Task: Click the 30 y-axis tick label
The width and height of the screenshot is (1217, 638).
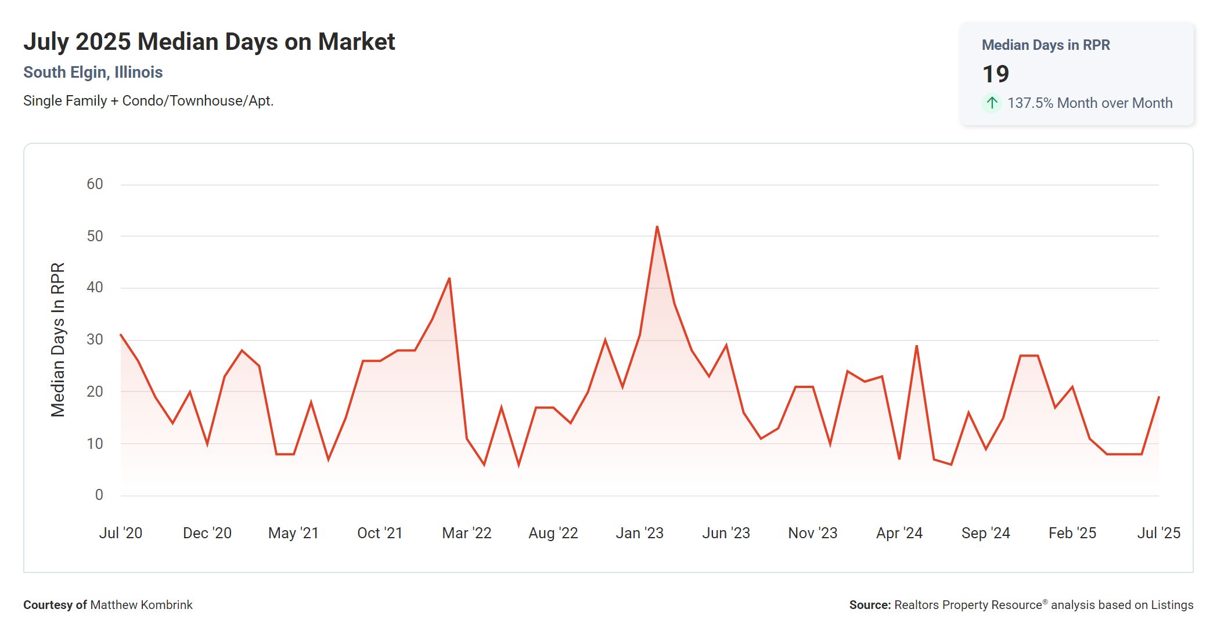Action: point(95,340)
